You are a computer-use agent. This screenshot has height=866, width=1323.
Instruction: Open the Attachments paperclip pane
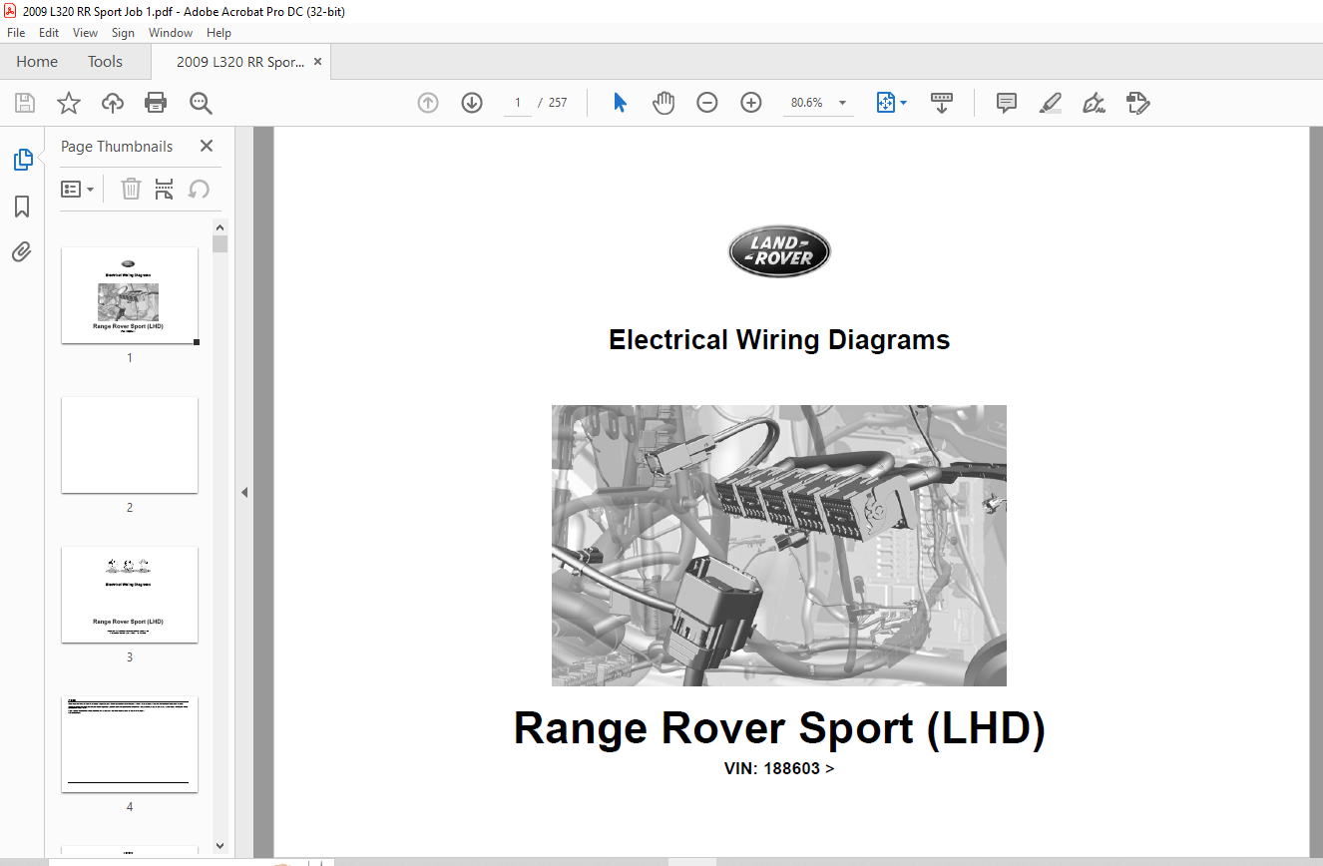(22, 251)
